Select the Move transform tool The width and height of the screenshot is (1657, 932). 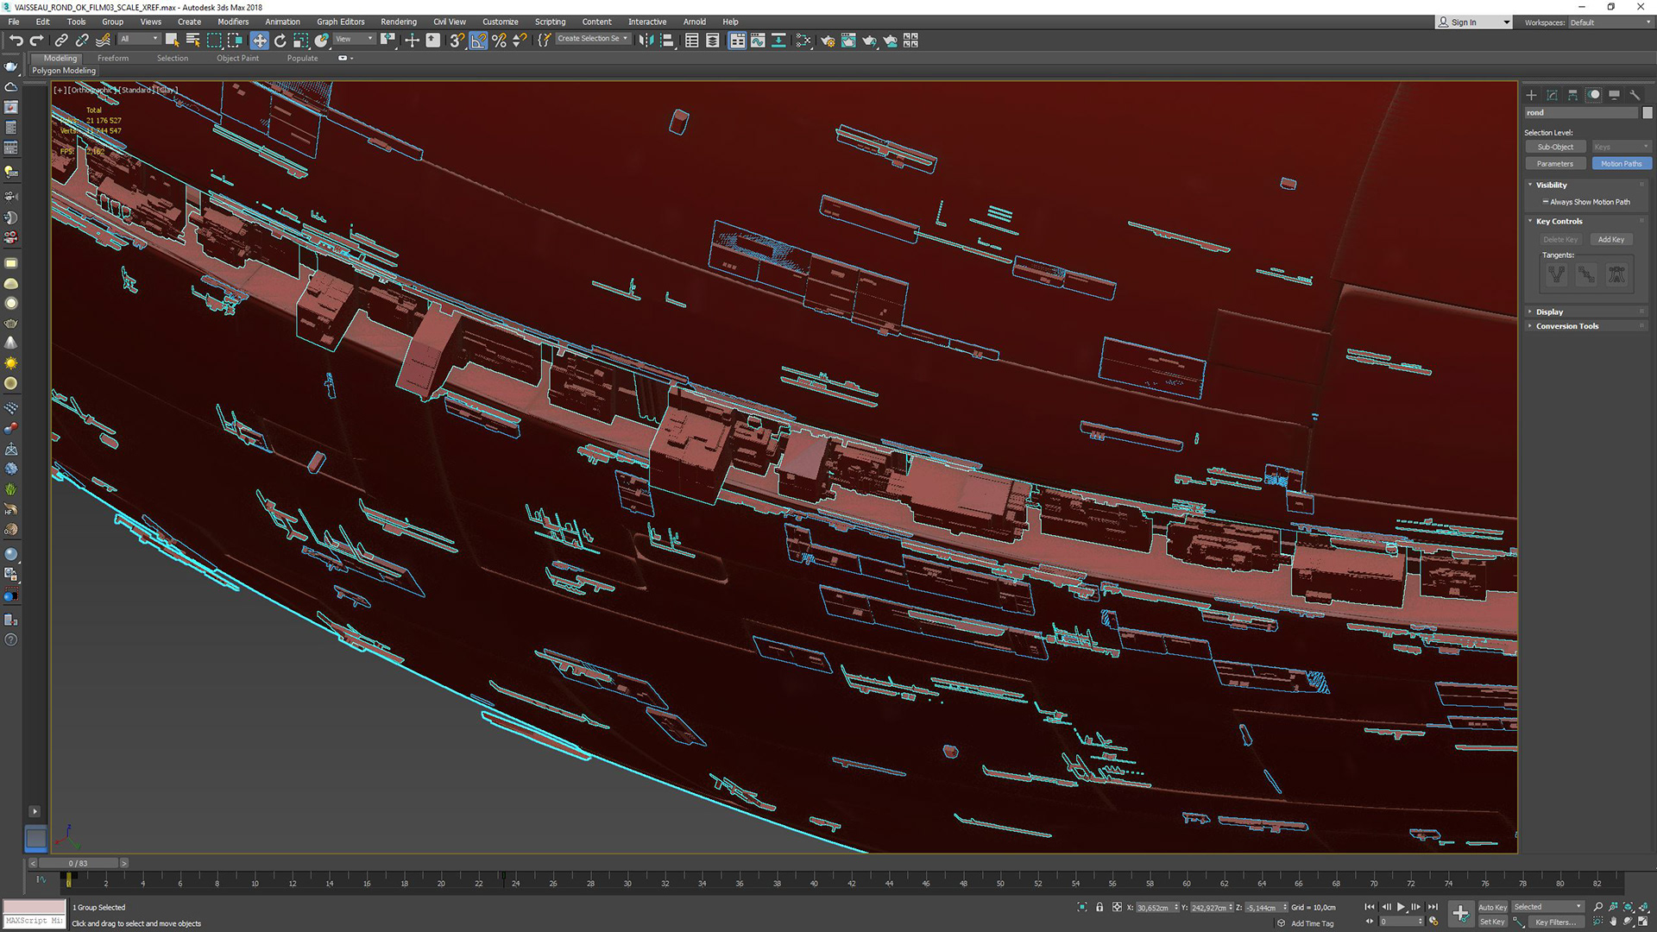259,41
